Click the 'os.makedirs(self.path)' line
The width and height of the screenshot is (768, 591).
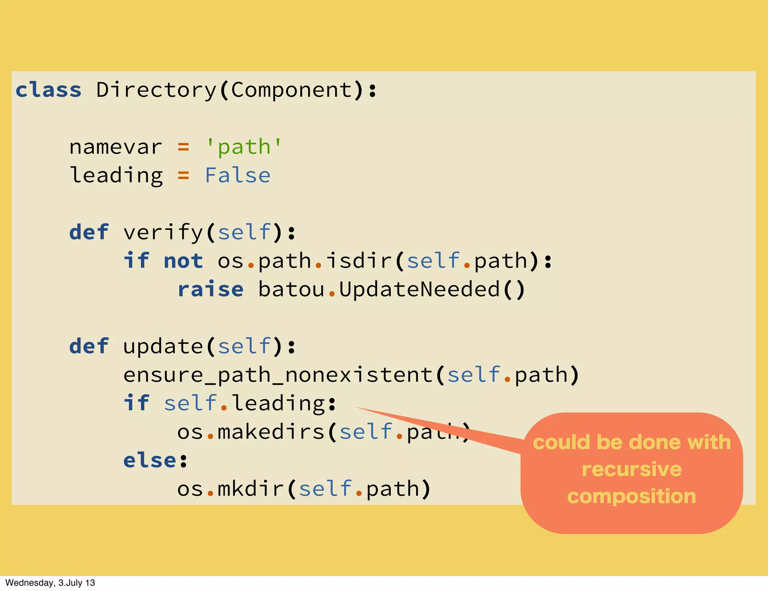(x=324, y=432)
